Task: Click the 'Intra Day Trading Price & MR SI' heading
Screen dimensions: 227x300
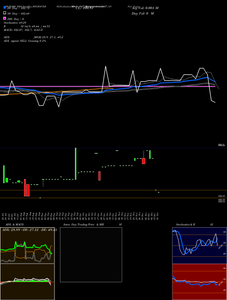Action: [93, 225]
